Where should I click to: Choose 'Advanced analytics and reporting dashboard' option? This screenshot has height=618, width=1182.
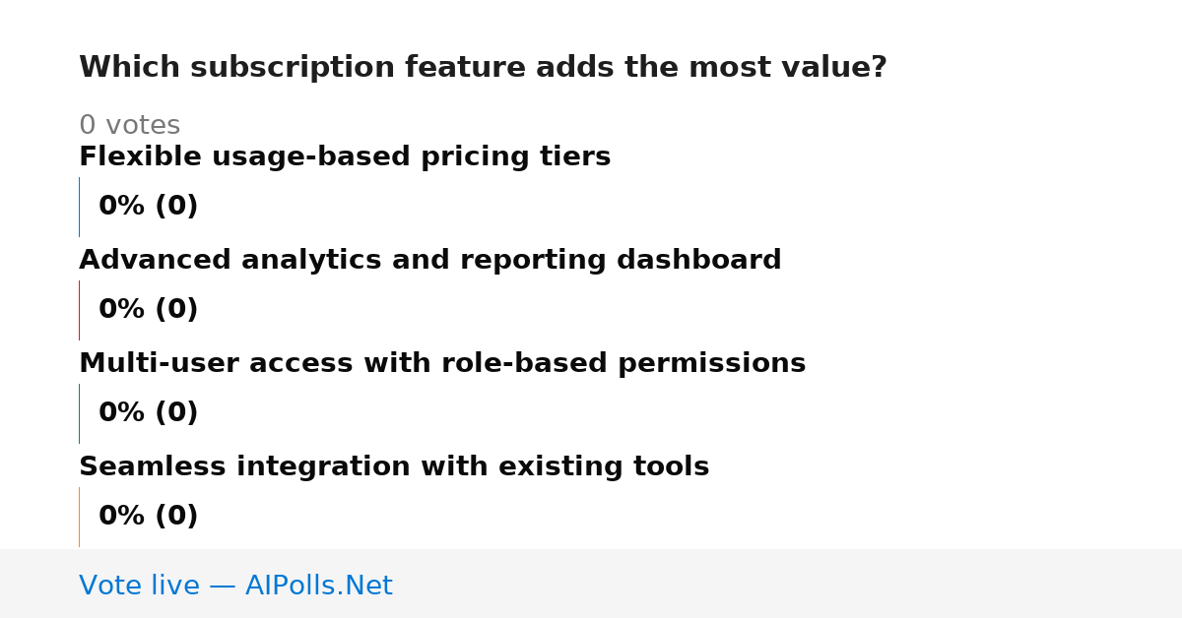429,261
